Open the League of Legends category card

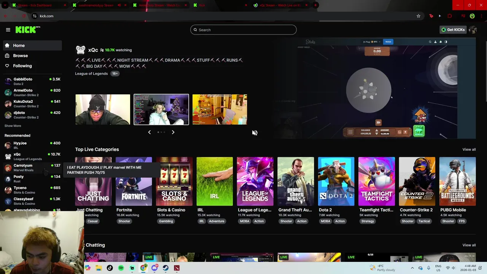255,182
